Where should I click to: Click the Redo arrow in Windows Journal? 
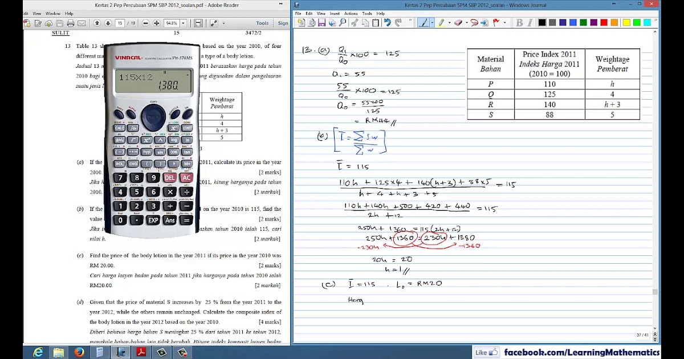(x=398, y=23)
